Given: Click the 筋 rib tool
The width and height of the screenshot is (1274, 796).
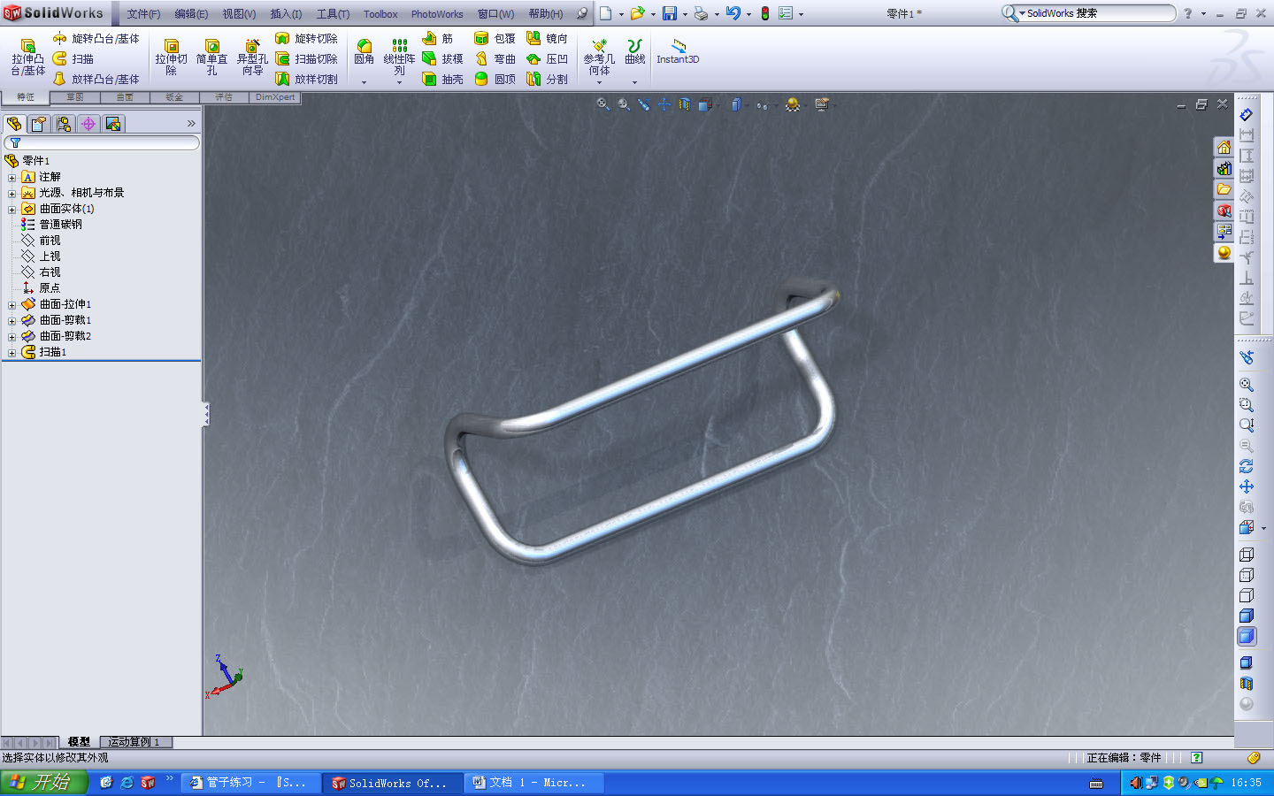Looking at the screenshot, I should [438, 38].
